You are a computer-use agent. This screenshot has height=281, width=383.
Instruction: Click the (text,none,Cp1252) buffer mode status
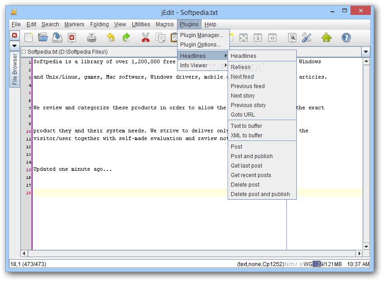pyautogui.click(x=261, y=264)
